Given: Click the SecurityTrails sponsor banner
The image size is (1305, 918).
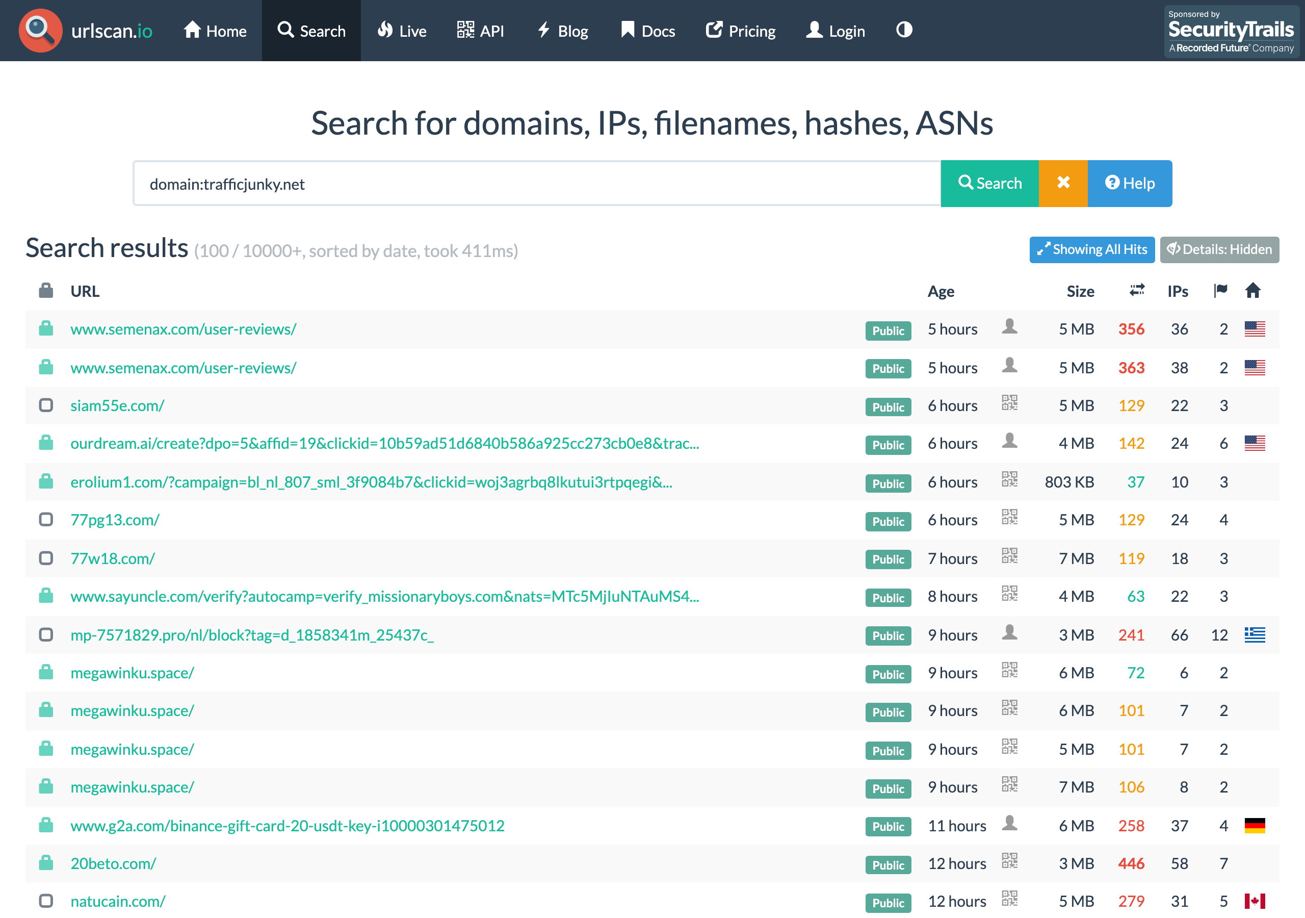Looking at the screenshot, I should click(1231, 32).
